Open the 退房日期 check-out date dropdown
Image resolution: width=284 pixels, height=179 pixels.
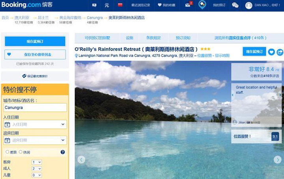(x=35, y=140)
